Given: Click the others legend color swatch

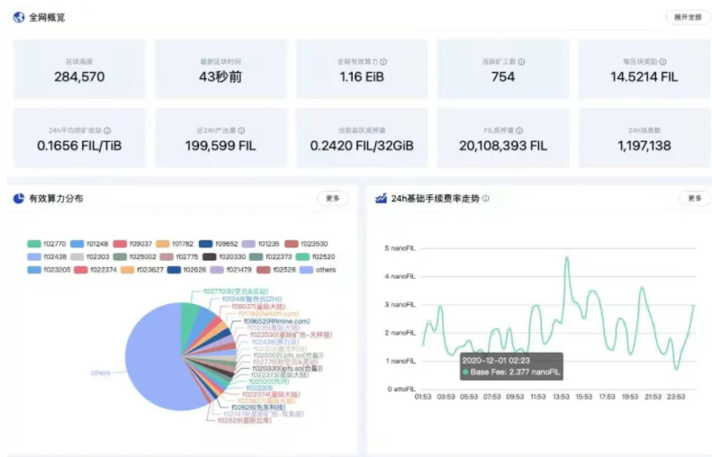Looking at the screenshot, I should [x=307, y=270].
